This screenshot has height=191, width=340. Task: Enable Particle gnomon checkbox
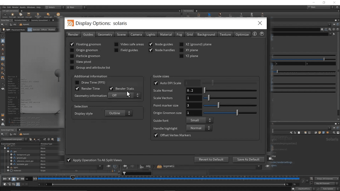(72, 56)
